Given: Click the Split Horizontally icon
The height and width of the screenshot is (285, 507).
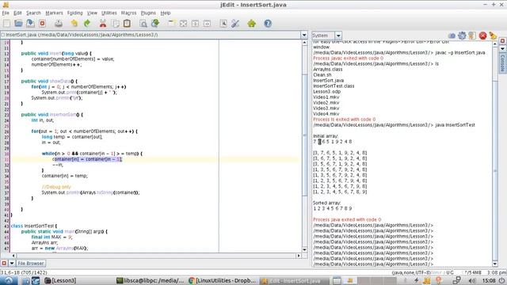Looking at the screenshot, I should click(x=196, y=23).
